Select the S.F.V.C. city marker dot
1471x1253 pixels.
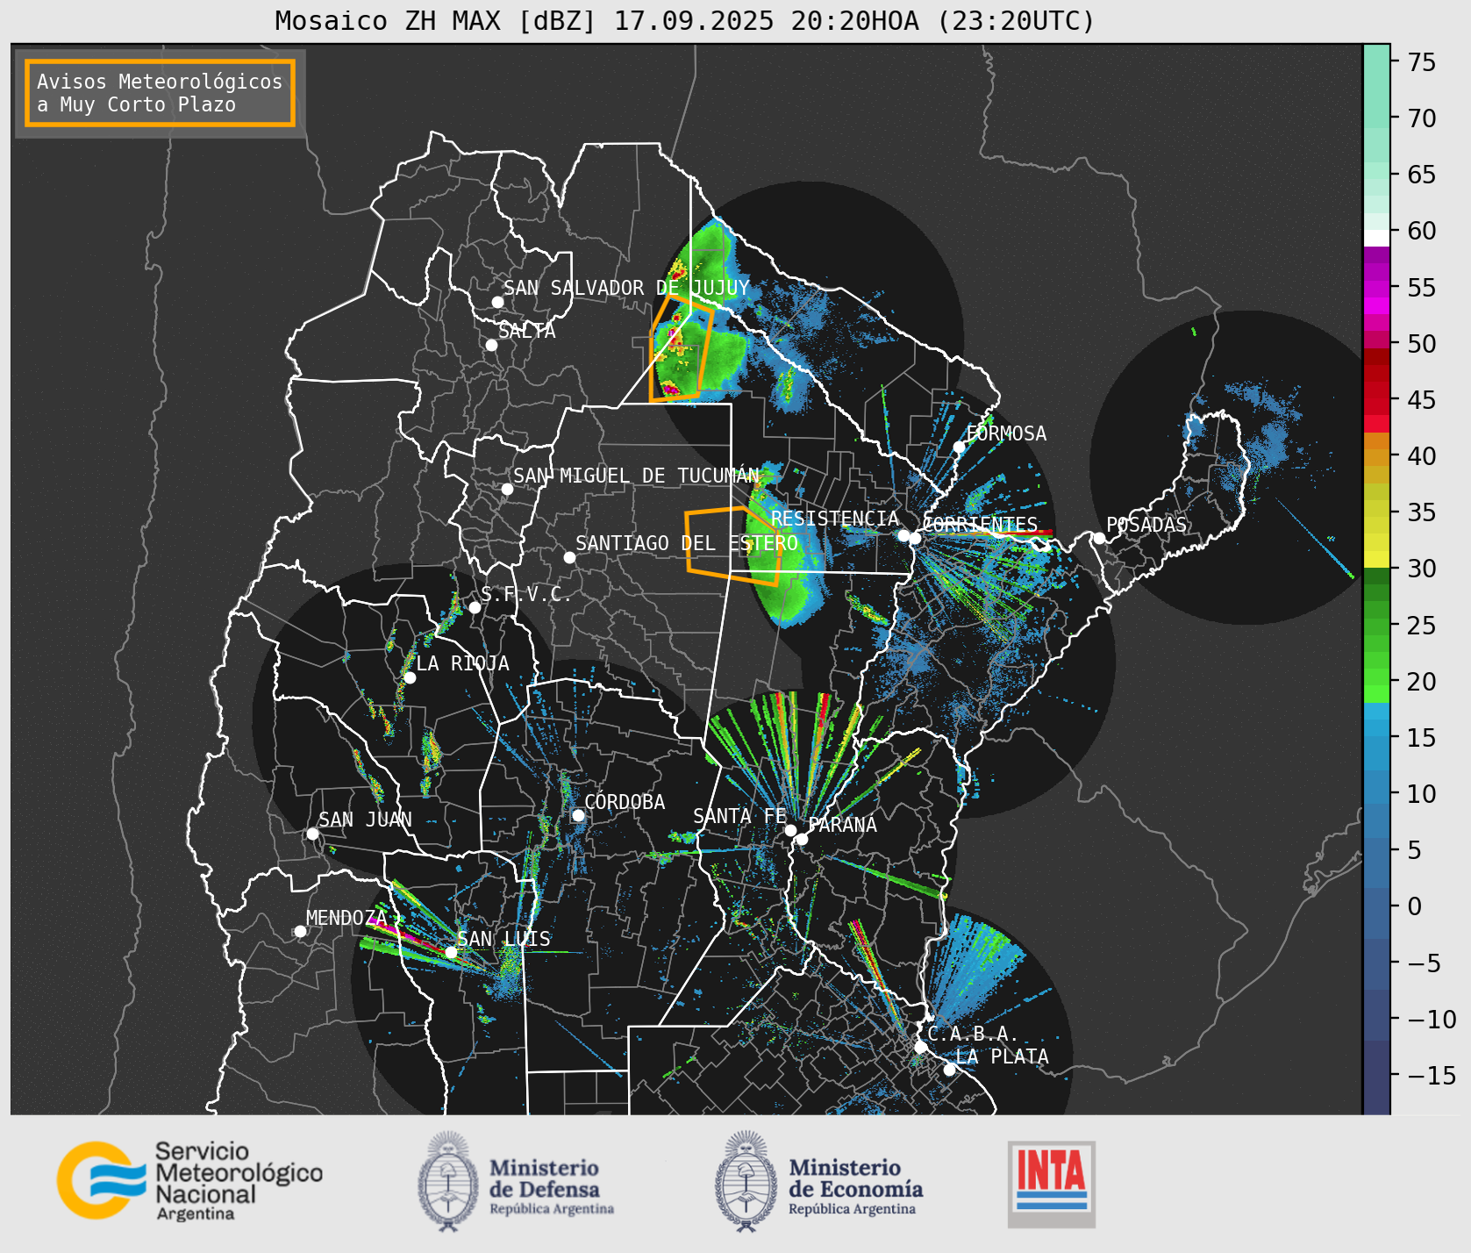coord(475,607)
